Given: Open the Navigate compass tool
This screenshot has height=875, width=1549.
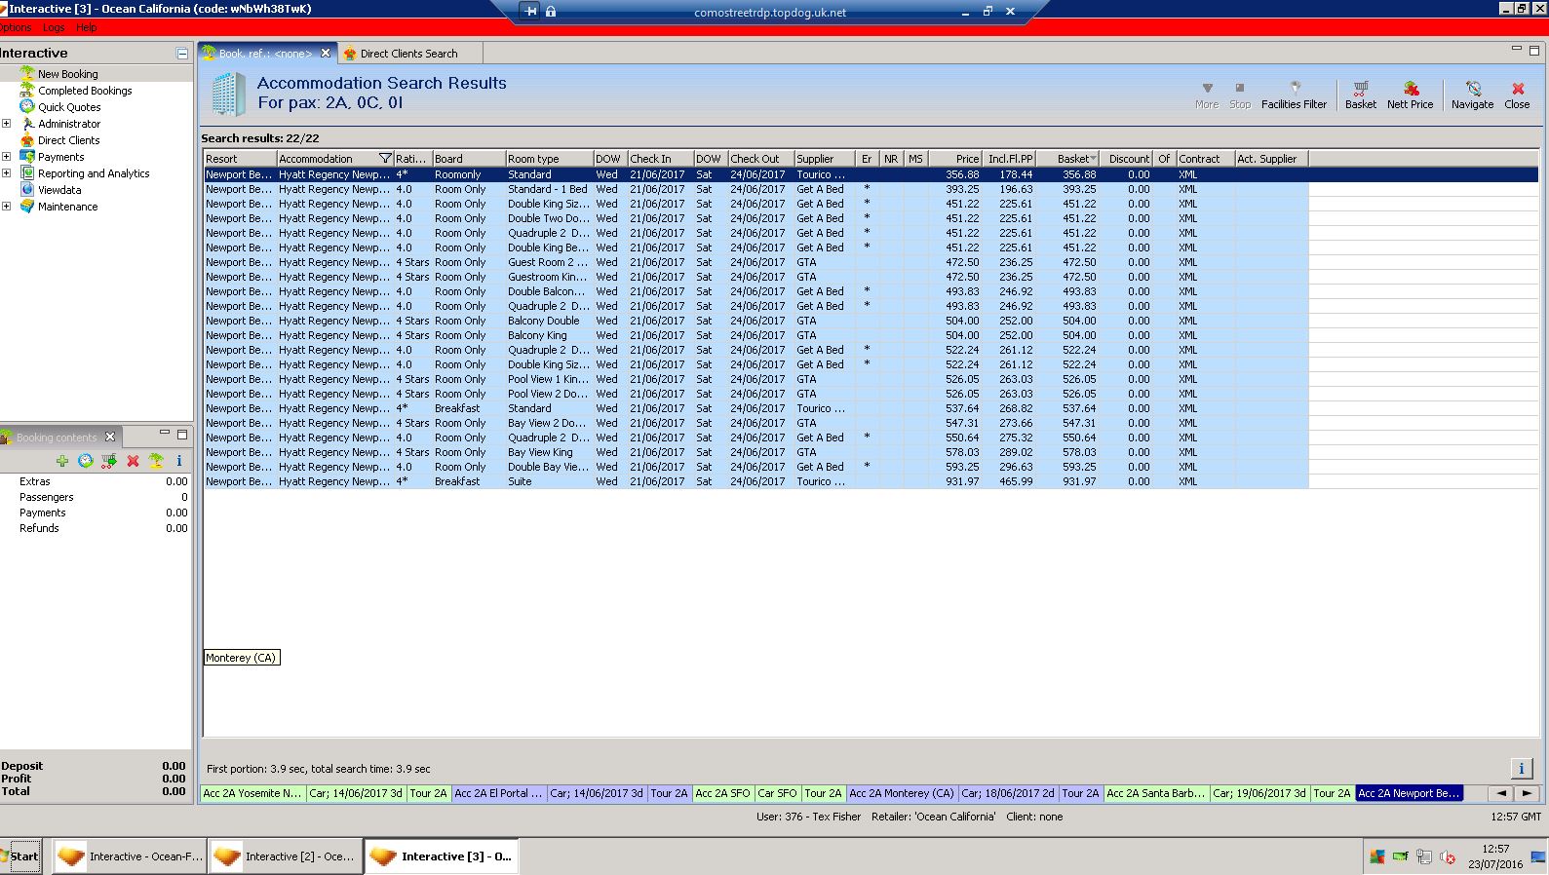Looking at the screenshot, I should tap(1472, 95).
